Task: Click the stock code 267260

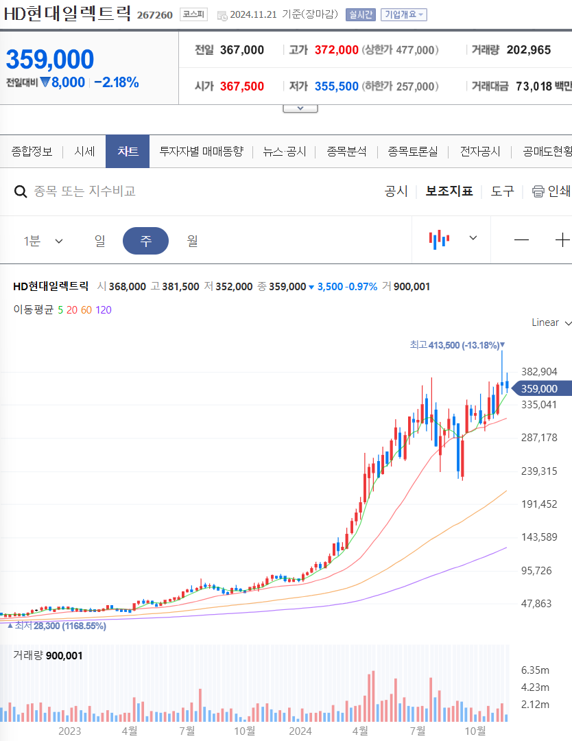Action: click(155, 15)
